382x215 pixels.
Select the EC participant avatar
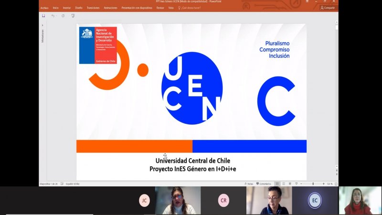(315, 200)
